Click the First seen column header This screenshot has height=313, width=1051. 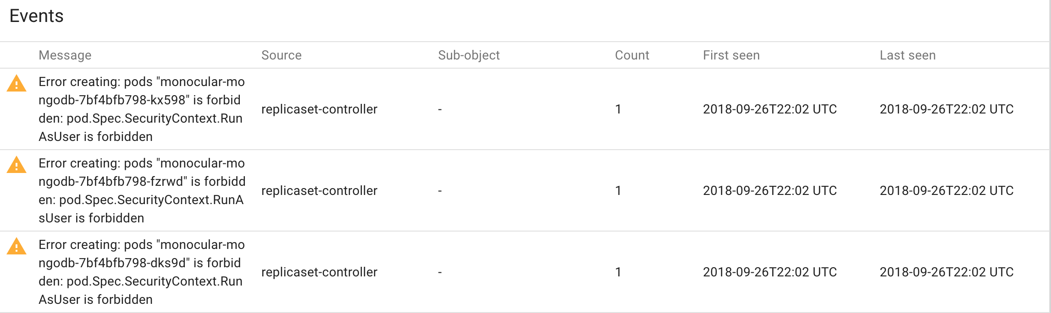(731, 55)
